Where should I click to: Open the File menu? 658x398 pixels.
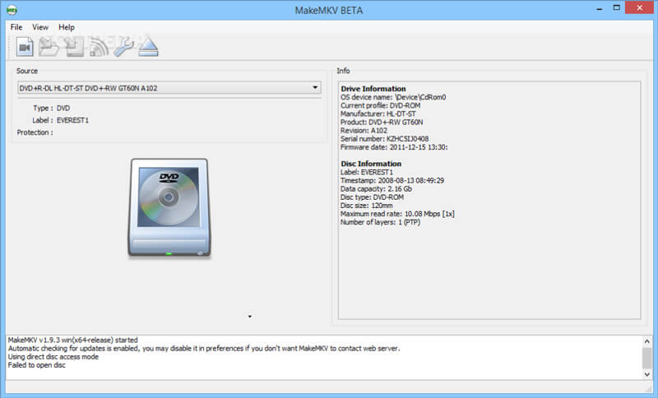coord(16,27)
